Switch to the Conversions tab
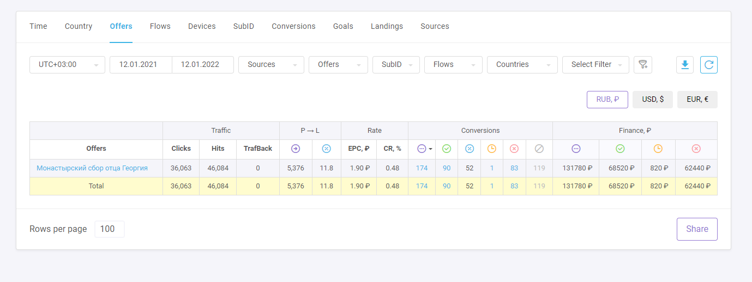Viewport: 752px width, 282px height. tap(293, 26)
